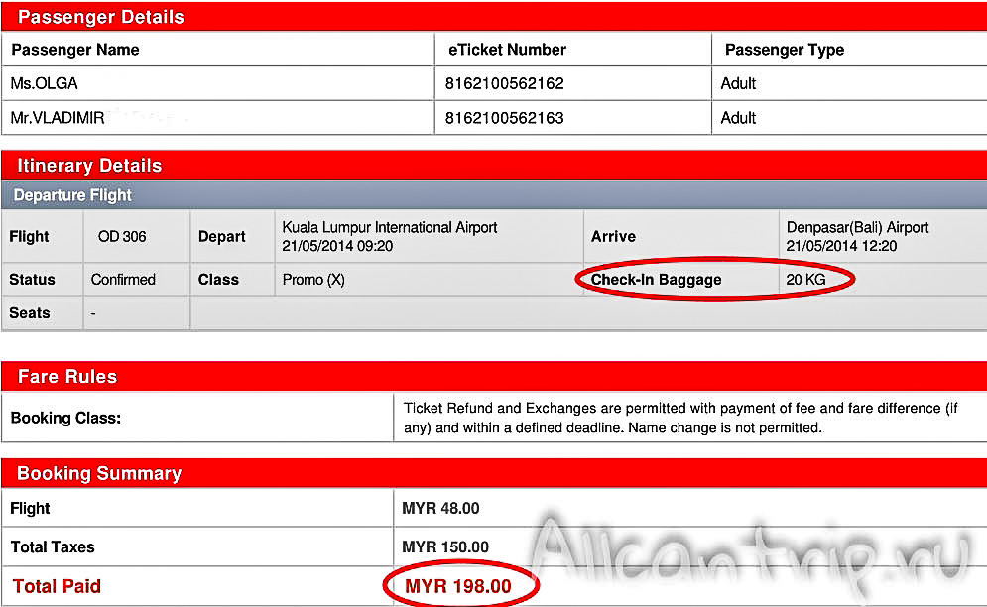Select the Confirmed status value

pyautogui.click(x=123, y=280)
